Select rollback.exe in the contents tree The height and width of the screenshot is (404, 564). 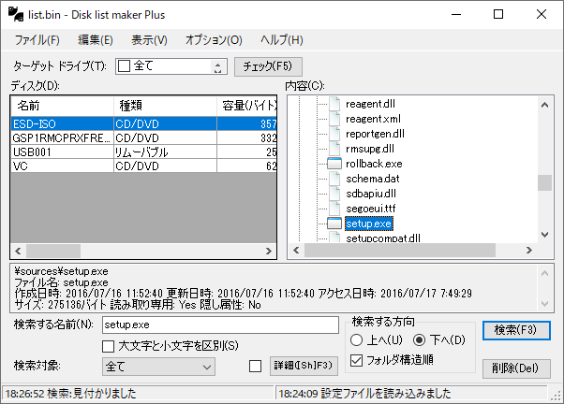click(374, 164)
